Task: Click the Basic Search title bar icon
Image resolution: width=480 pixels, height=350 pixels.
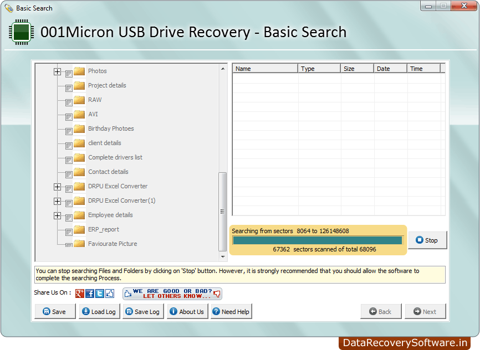Action: (9, 8)
